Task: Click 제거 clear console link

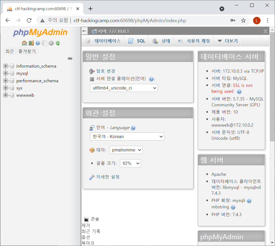Action: (86, 225)
